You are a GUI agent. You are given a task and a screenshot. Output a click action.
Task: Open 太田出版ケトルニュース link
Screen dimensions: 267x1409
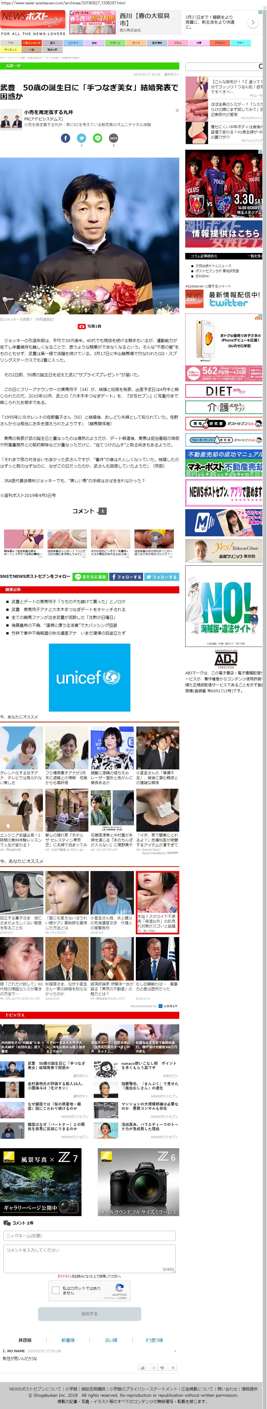(x=213, y=265)
